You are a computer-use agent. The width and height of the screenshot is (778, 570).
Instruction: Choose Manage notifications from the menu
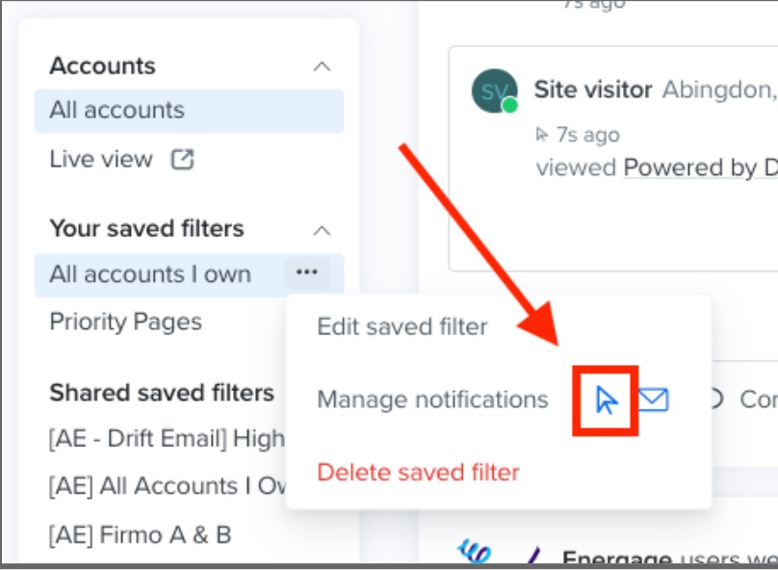432,400
